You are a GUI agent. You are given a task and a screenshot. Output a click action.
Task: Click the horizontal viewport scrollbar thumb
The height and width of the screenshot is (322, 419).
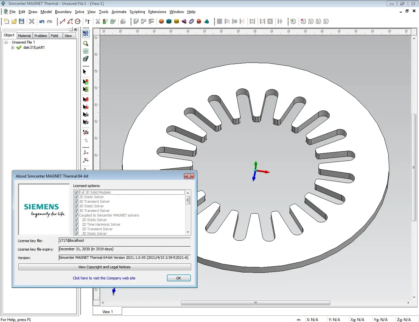click(x=255, y=303)
